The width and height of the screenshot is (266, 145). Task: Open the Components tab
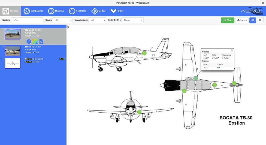pos(33,11)
